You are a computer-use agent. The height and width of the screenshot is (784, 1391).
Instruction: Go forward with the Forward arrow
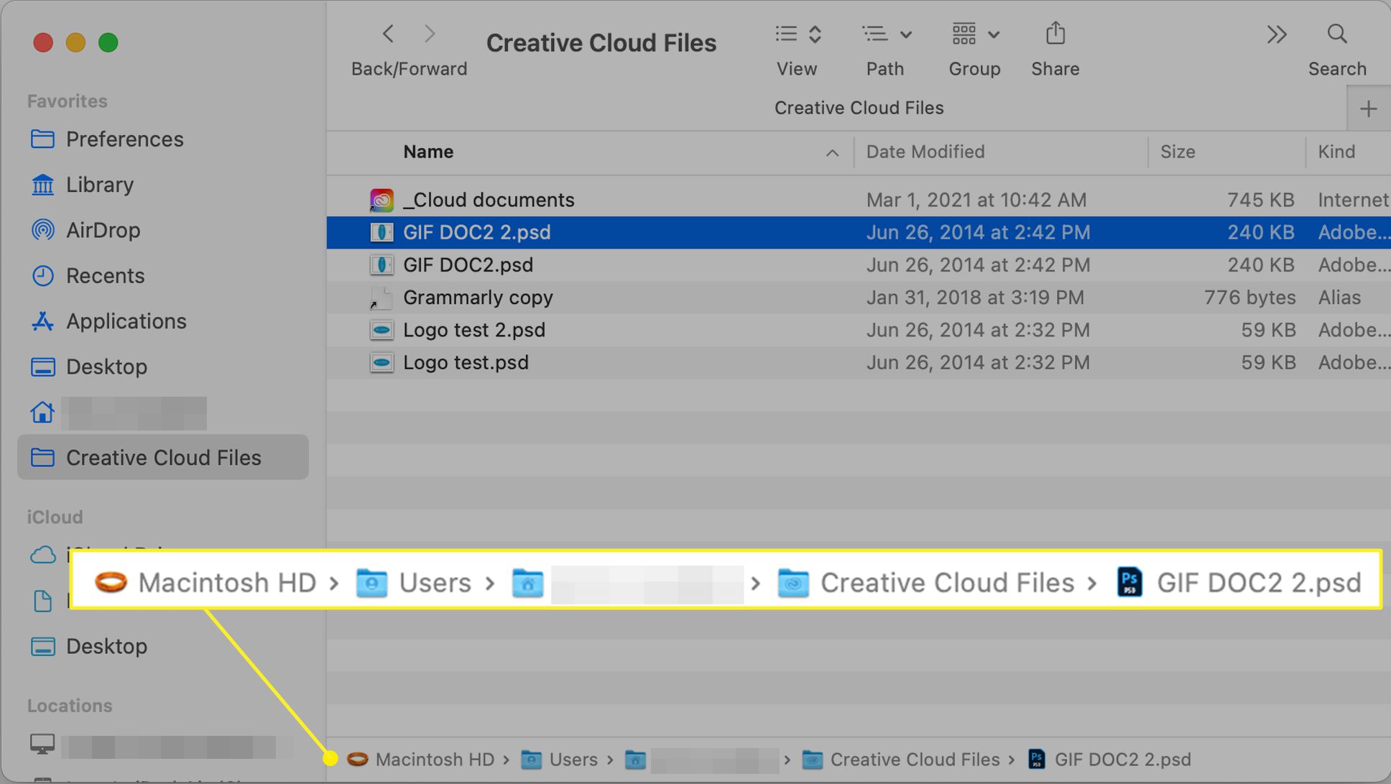430,34
